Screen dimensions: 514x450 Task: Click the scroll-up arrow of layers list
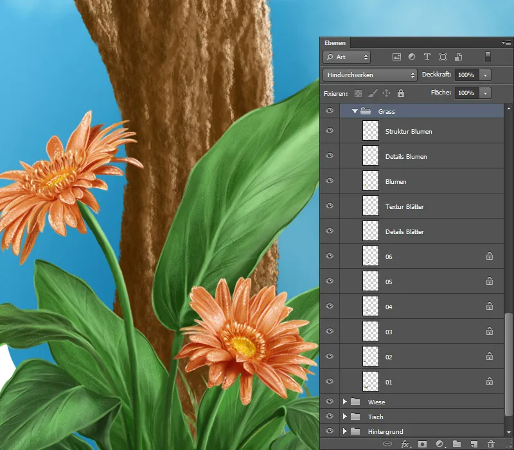[509, 109]
